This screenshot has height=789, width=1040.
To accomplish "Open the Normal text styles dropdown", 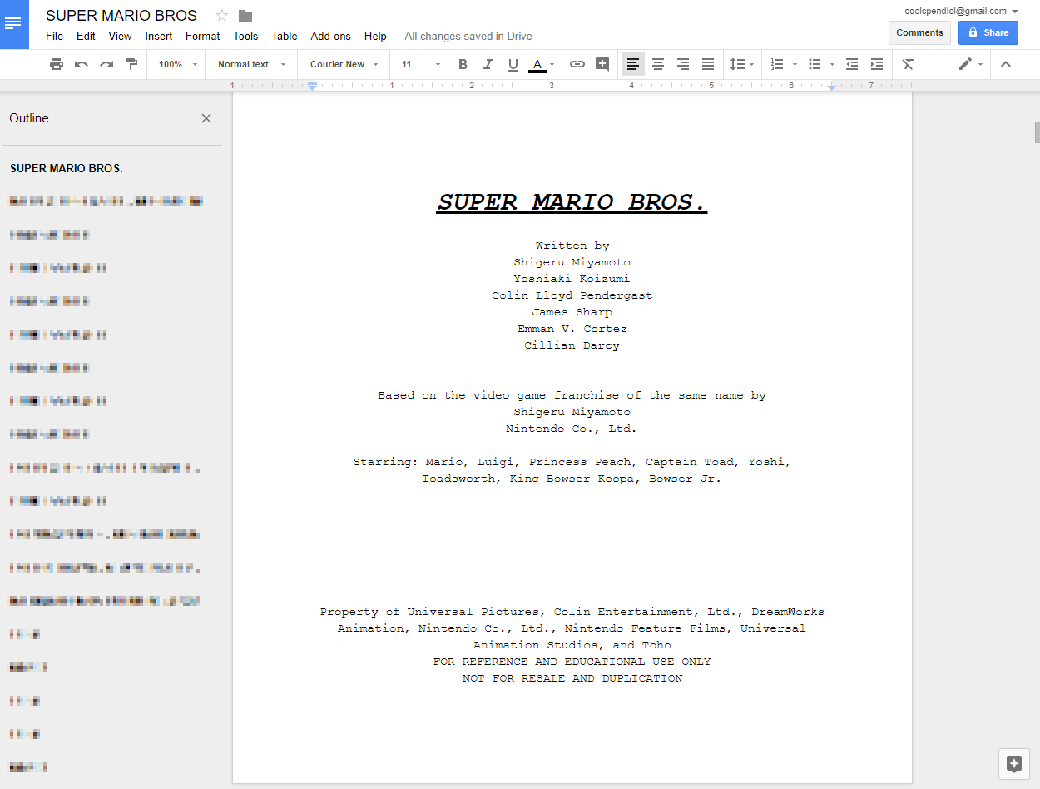I will [x=251, y=64].
